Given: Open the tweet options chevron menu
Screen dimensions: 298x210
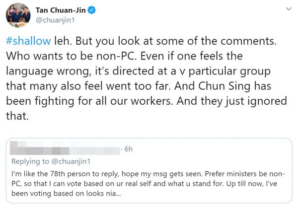Looking at the screenshot, I should tap(290, 9).
